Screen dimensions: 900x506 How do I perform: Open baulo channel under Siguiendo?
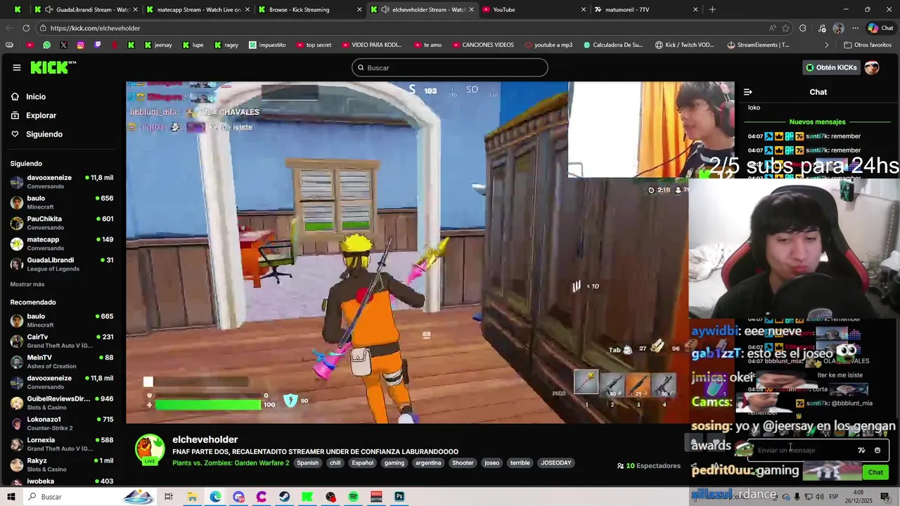click(x=62, y=202)
